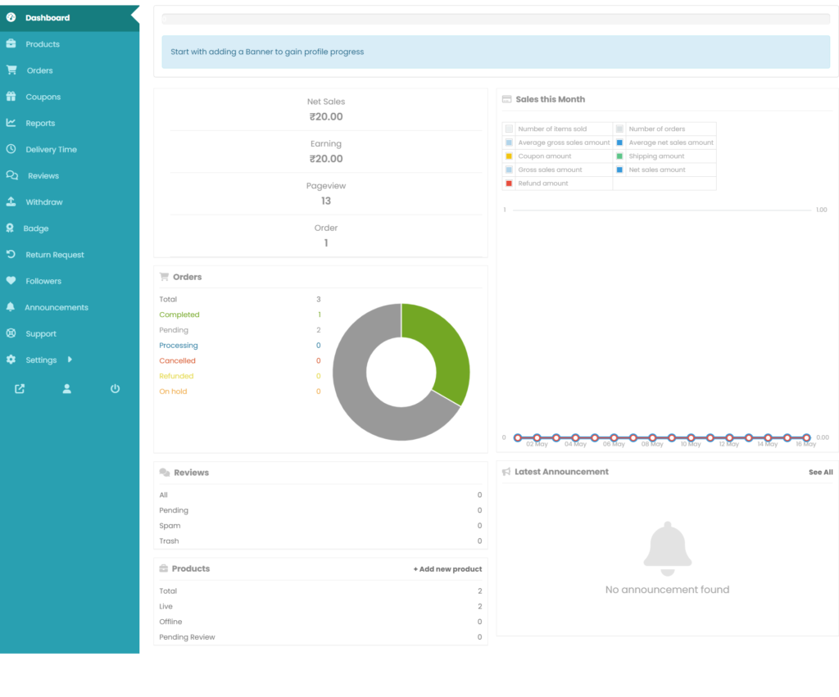This screenshot has width=839, height=697.
Task: Click the profile progress bar
Action: [x=496, y=19]
